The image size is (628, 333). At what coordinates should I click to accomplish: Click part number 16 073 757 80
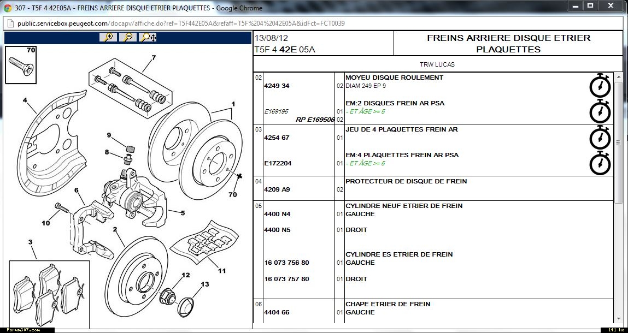286,279
